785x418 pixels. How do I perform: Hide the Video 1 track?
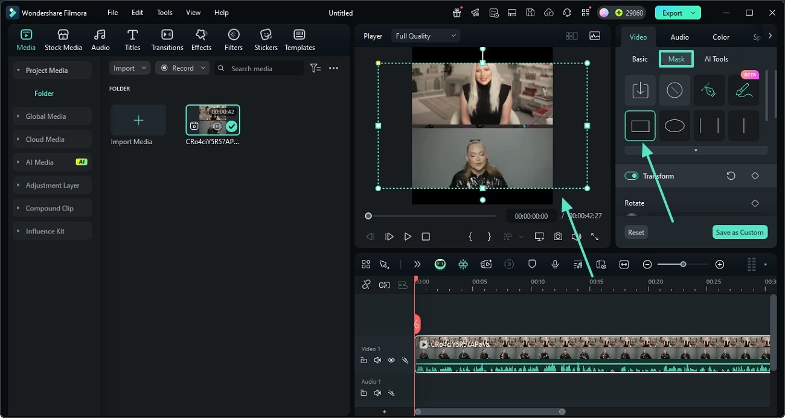click(x=391, y=360)
